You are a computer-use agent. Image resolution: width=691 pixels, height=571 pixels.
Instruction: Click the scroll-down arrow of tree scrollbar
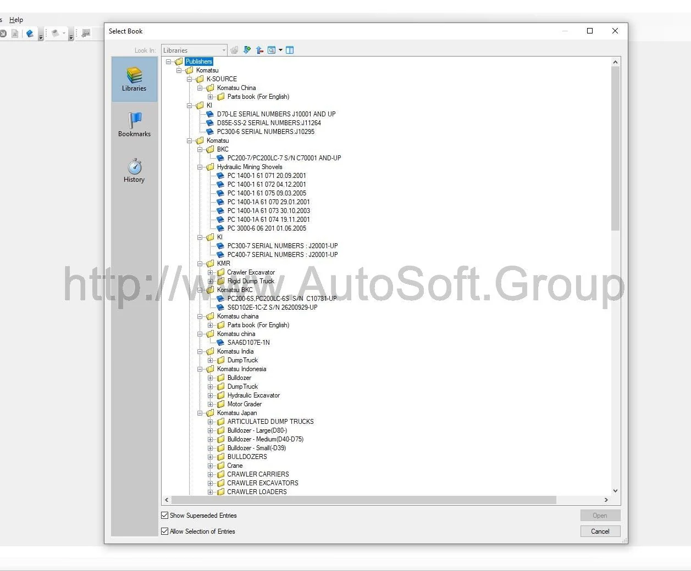coord(615,491)
